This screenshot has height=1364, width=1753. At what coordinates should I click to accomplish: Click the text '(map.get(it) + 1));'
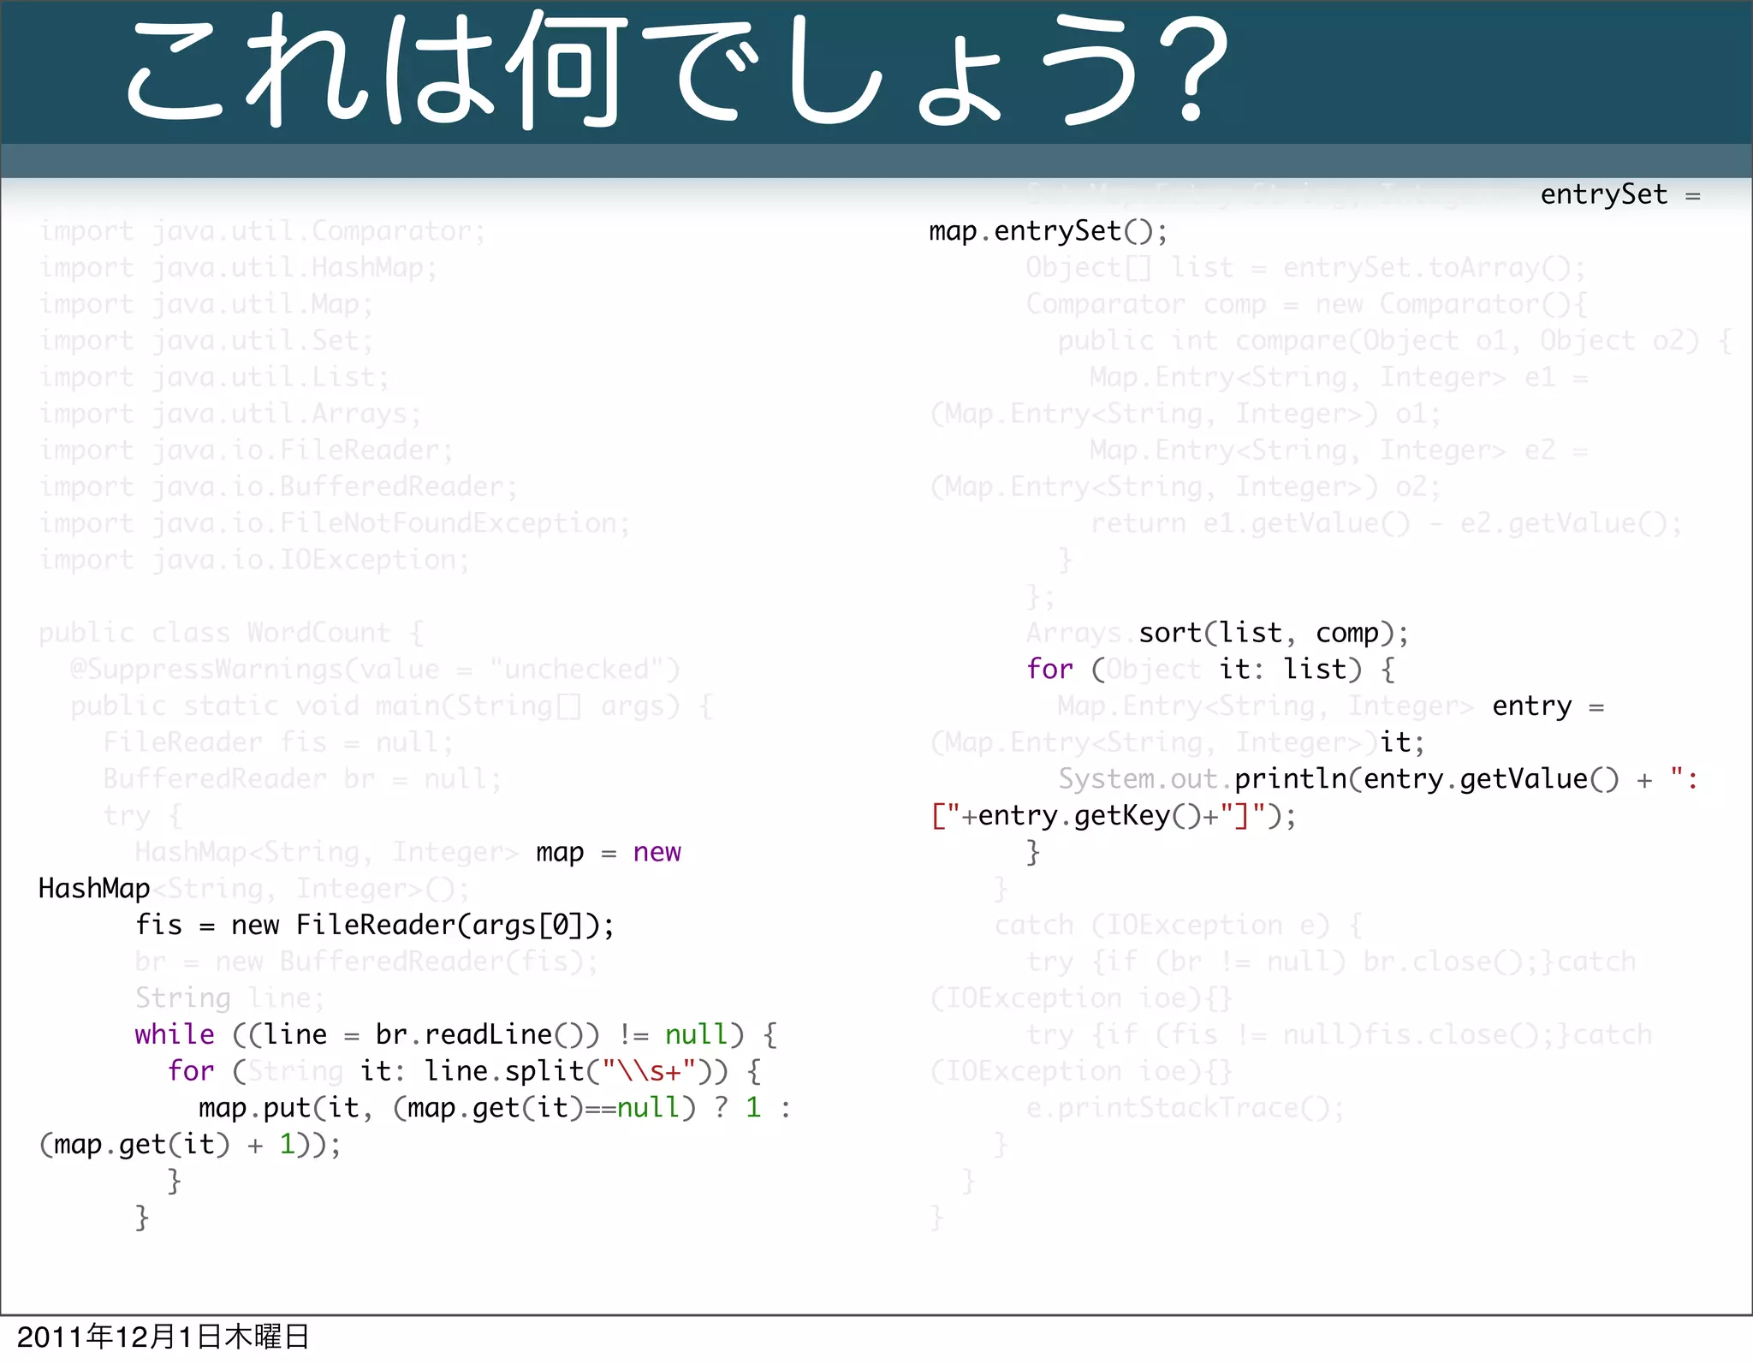pos(190,1145)
